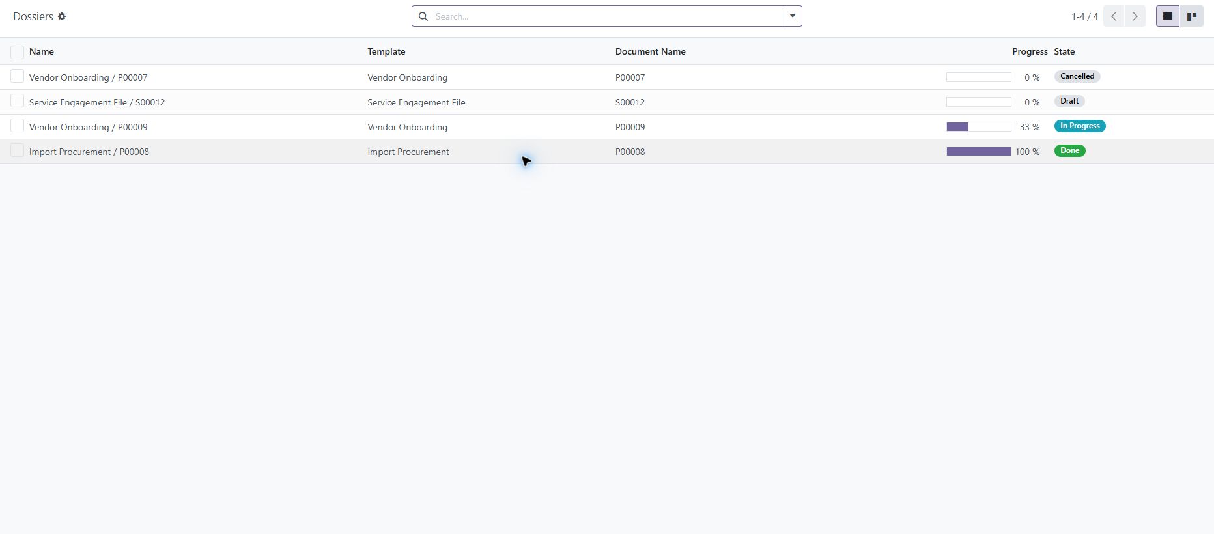Sort by the Template column header
The image size is (1214, 534).
tap(386, 51)
